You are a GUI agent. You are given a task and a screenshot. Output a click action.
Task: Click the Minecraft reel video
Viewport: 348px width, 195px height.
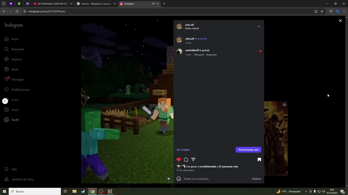(127, 102)
